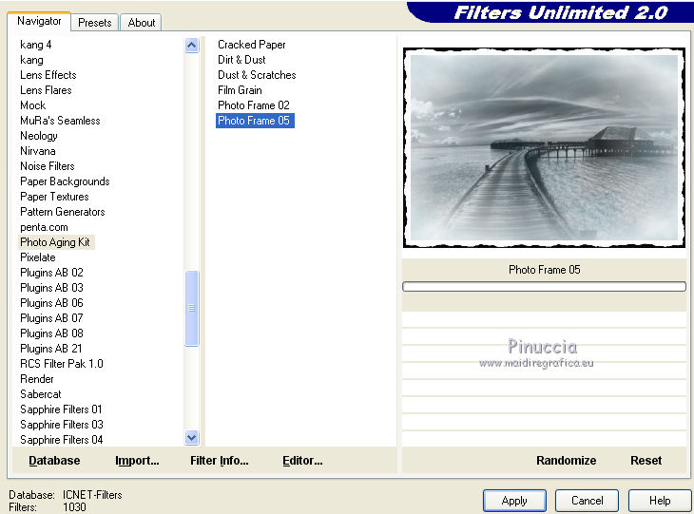This screenshot has height=514, width=694.
Task: Select Sapphire Filters 01 category
Action: click(x=61, y=409)
